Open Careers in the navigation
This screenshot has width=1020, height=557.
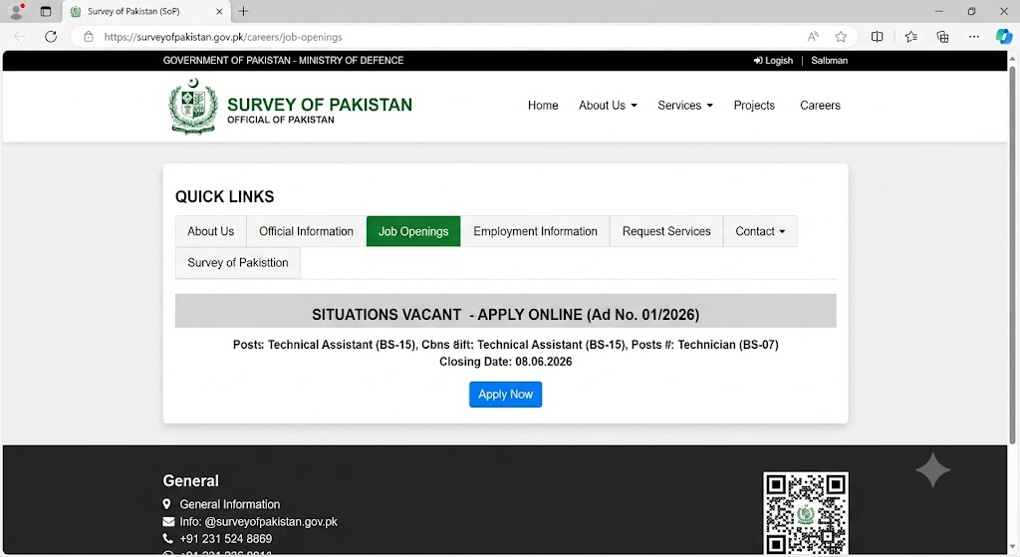pos(820,106)
